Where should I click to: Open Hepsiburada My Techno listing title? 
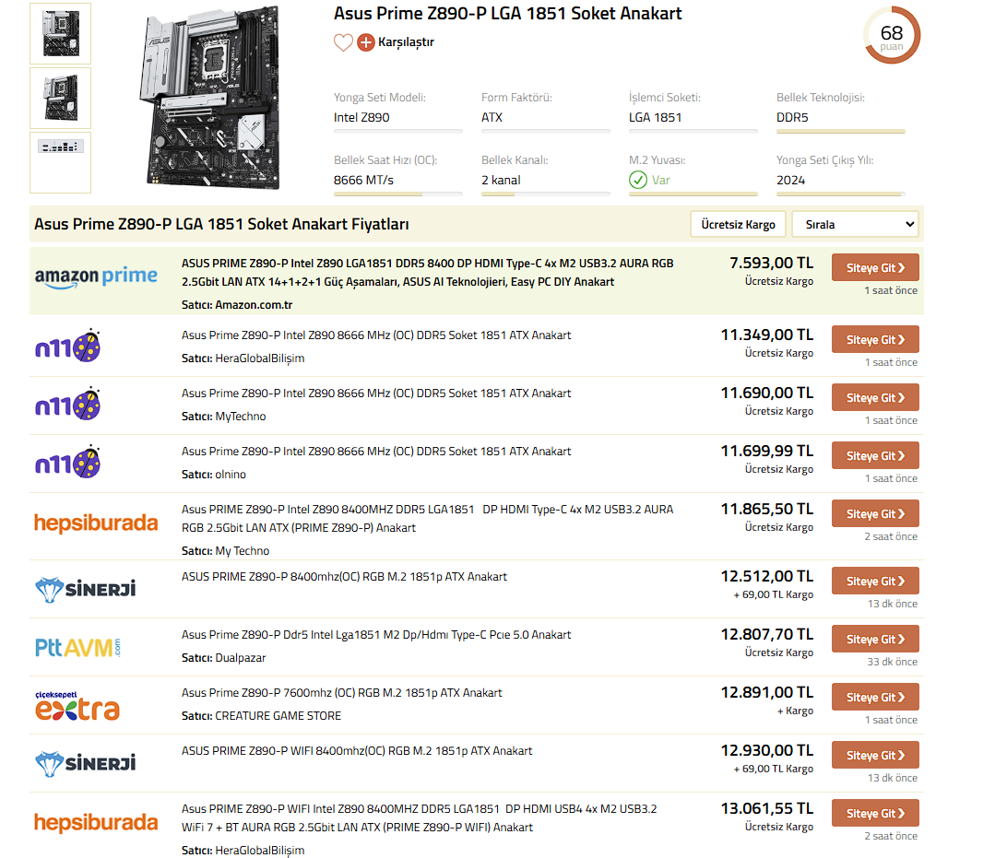point(428,519)
